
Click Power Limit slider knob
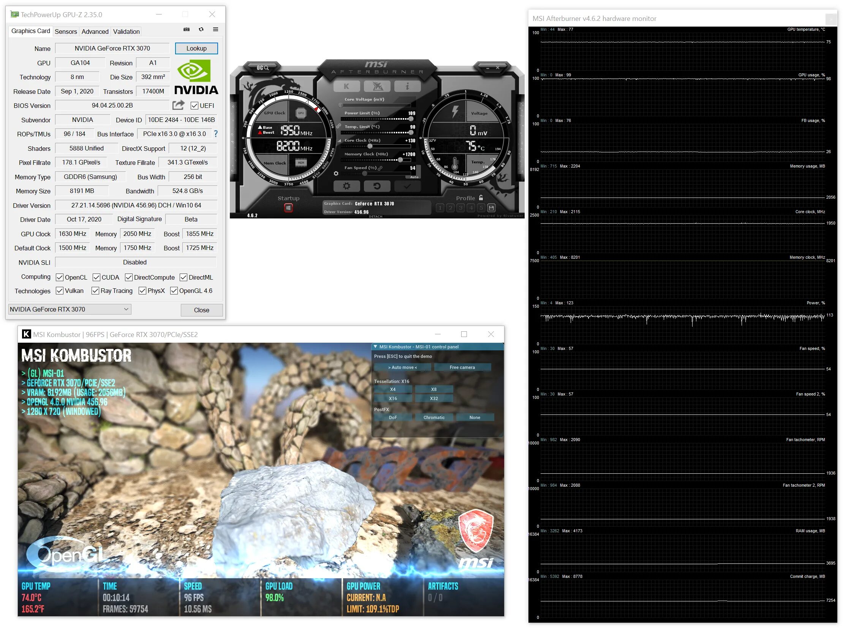click(411, 119)
